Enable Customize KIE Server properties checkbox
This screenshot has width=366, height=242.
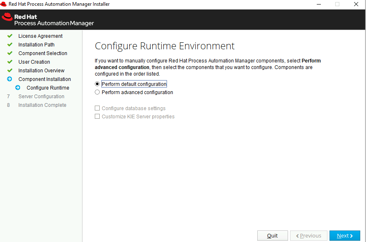(97, 116)
